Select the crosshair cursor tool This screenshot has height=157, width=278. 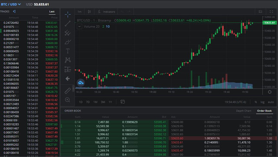coord(68,14)
